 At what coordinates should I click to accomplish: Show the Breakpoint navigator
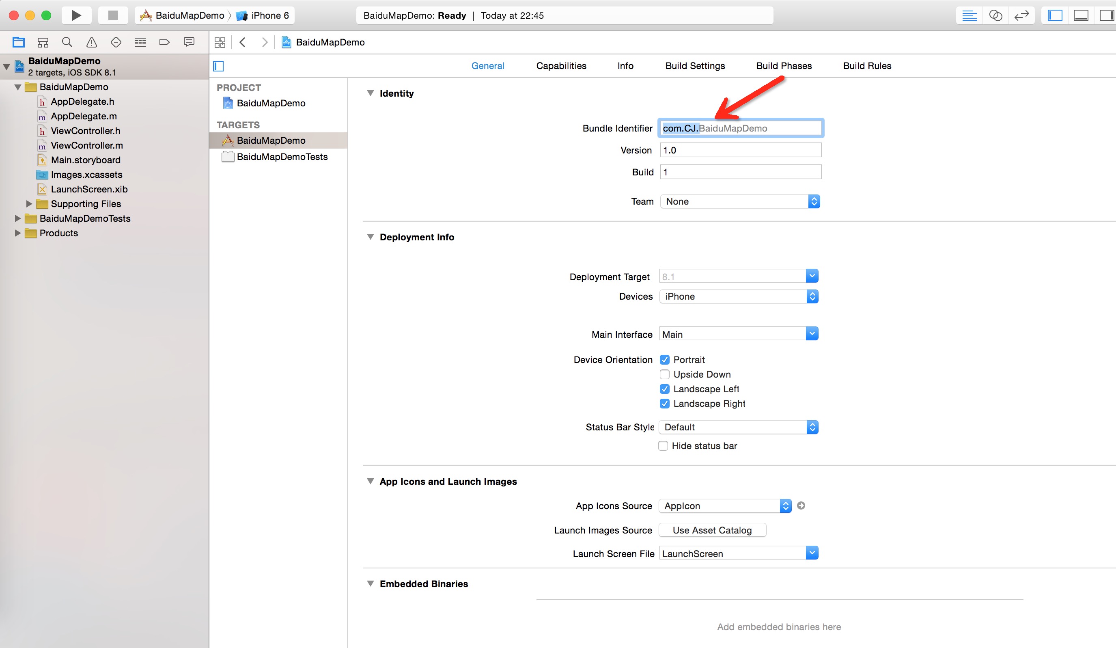click(x=164, y=42)
